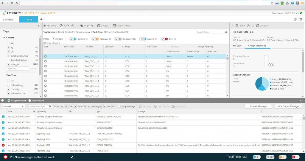Click the stopped tasks counter showing 182
The width and height of the screenshot is (305, 161).
270,157
